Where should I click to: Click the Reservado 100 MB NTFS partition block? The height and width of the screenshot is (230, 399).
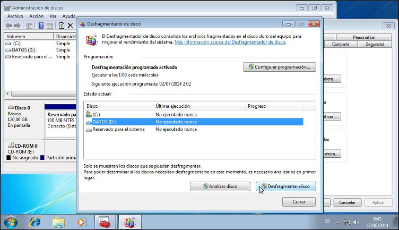(61, 124)
